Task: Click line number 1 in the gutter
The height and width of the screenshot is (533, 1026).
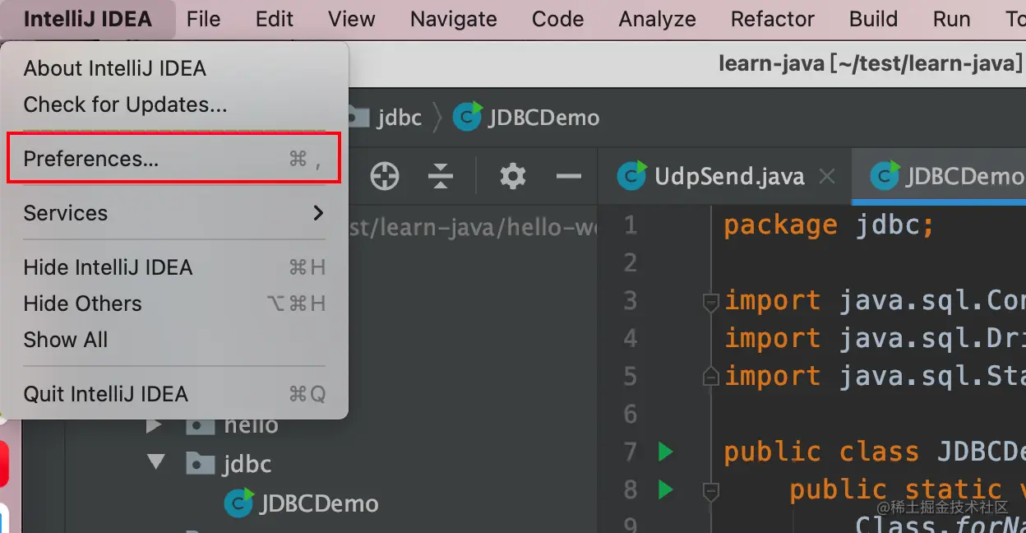Action: tap(631, 225)
